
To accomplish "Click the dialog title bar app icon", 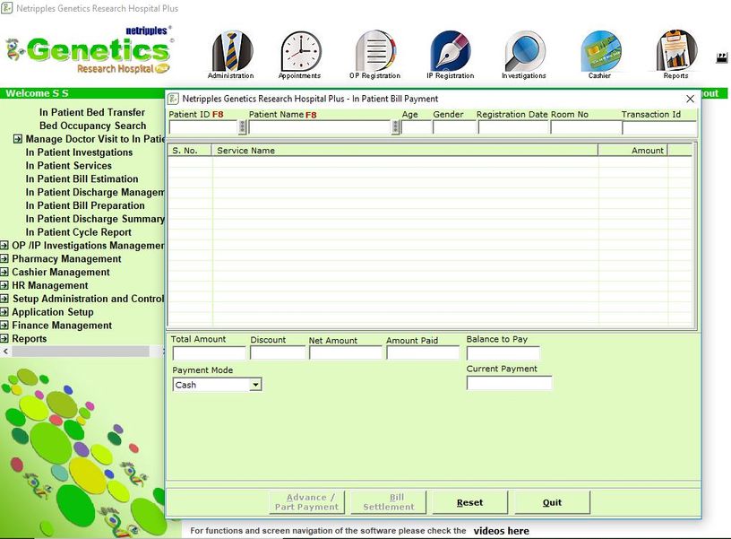I will coord(174,99).
